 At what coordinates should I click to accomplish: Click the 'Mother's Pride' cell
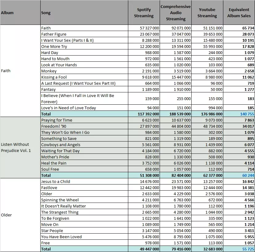pyautogui.click(x=84, y=157)
